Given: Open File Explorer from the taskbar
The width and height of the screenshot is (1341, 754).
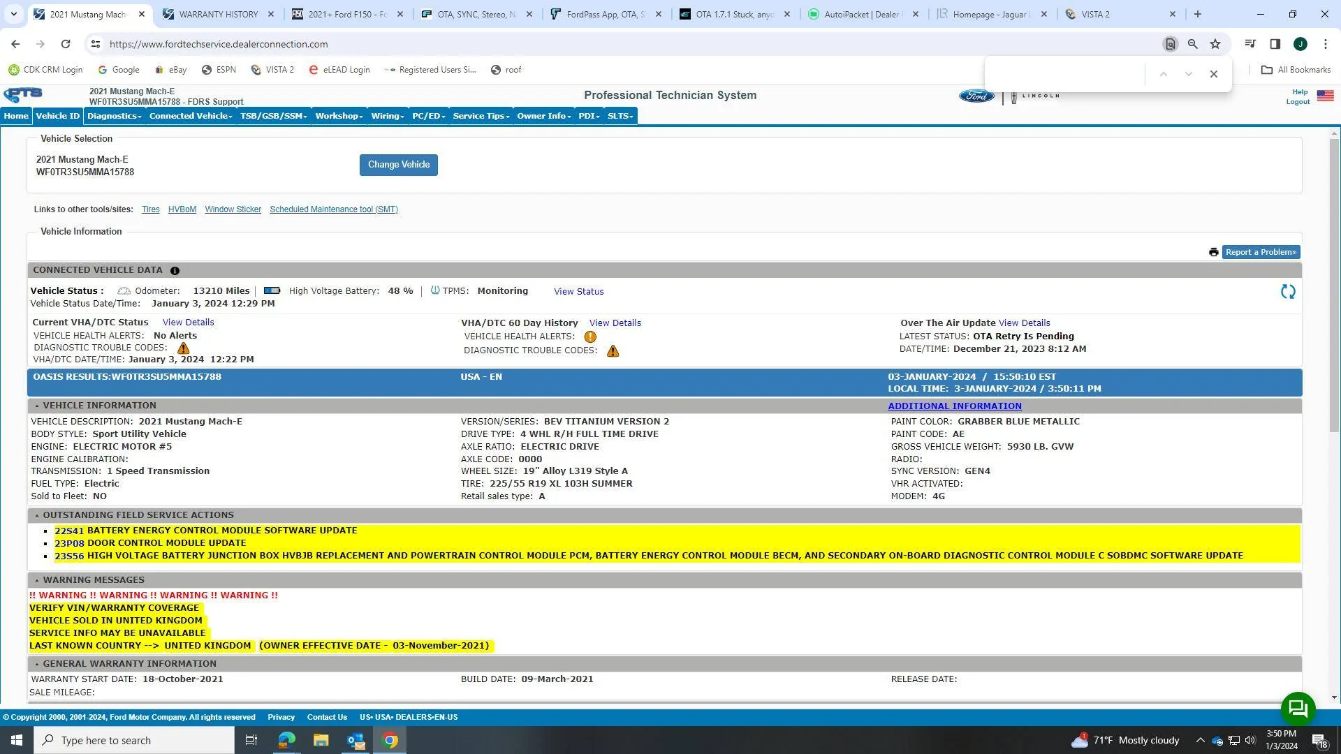Looking at the screenshot, I should pyautogui.click(x=321, y=740).
